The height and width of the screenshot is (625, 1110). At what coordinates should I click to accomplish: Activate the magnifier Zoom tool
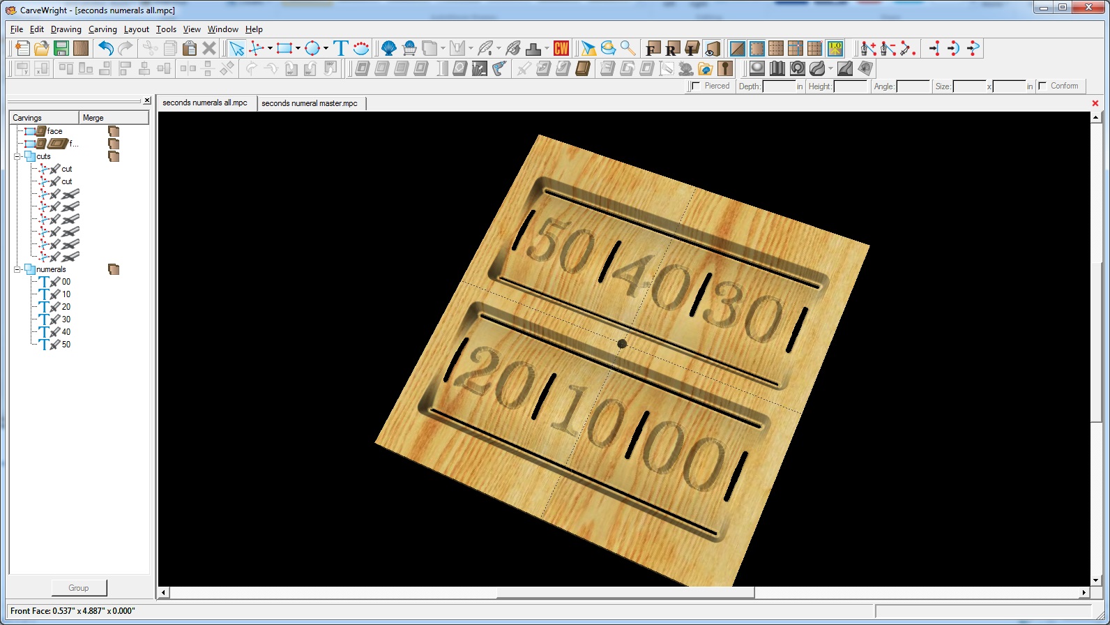click(628, 48)
